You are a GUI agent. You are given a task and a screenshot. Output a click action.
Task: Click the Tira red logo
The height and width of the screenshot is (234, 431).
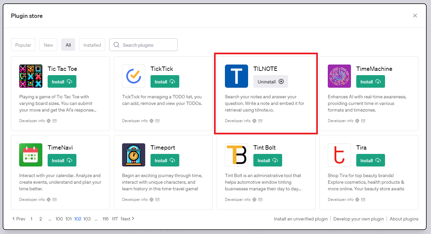339,155
